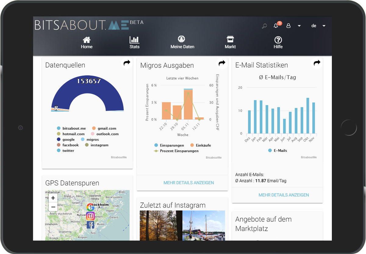Viewport: 366px width, 254px height.
Task: Toggle instagram legend entry
Action: point(97,145)
